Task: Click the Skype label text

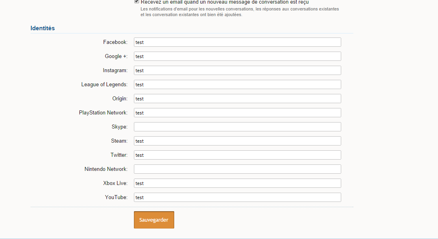Action: [x=119, y=127]
